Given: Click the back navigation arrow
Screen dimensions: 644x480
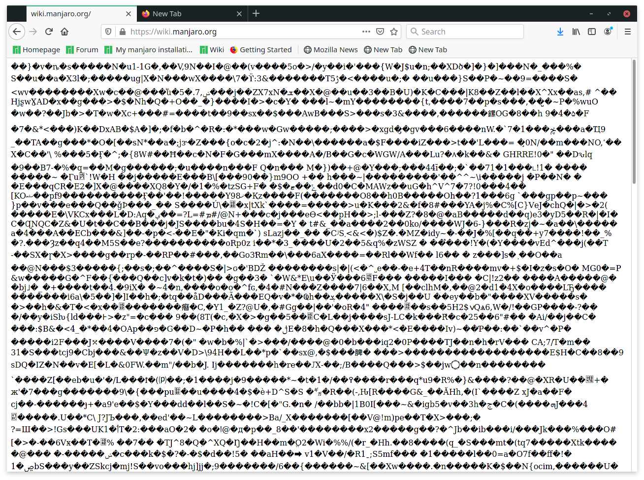Looking at the screenshot, I should pyautogui.click(x=17, y=32).
